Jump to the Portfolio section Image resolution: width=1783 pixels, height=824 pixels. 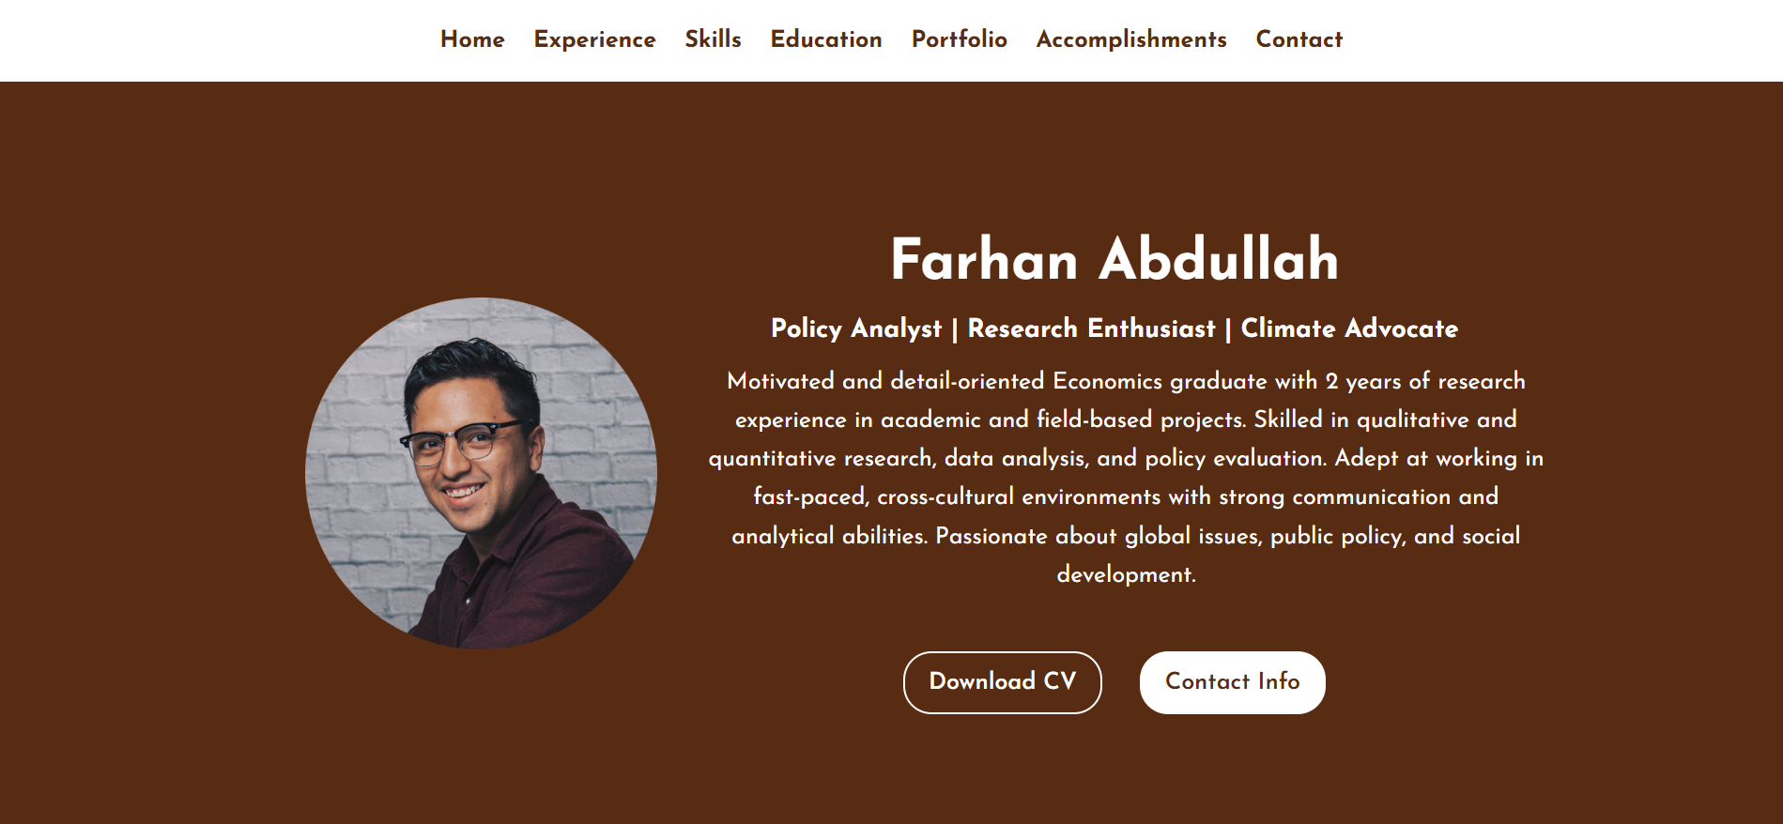coord(959,39)
